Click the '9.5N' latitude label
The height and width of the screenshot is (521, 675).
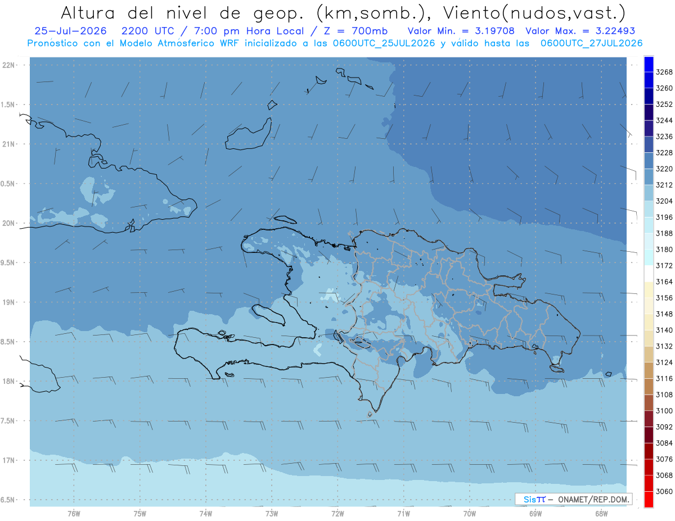pos(8,262)
